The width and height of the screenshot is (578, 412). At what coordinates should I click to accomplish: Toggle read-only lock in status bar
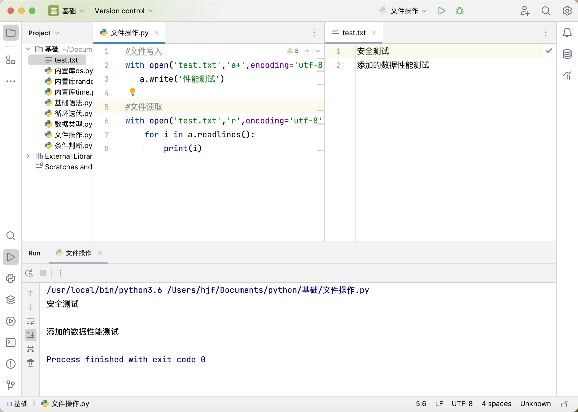tap(565, 404)
